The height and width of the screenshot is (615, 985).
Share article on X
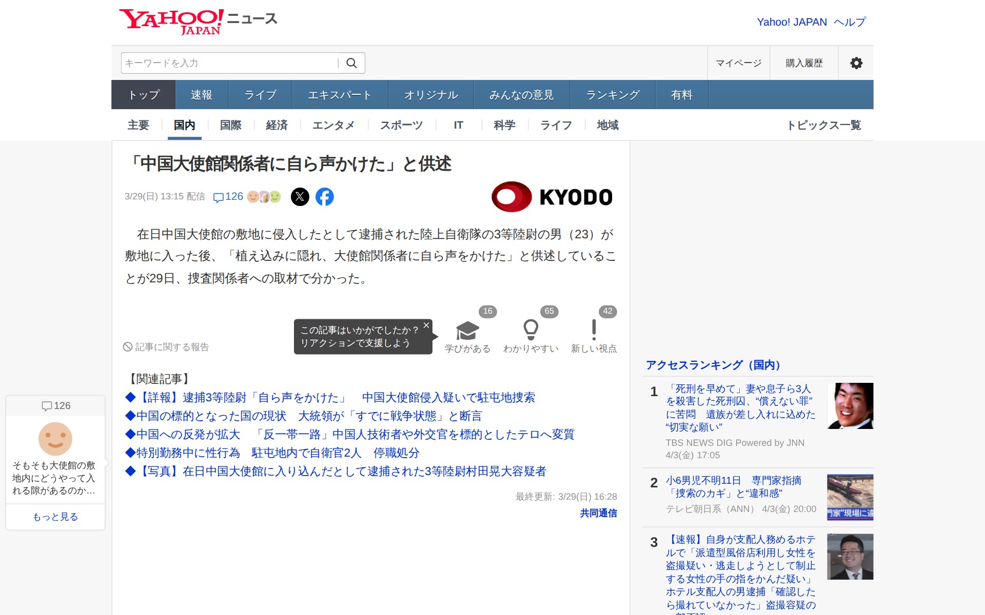point(300,197)
